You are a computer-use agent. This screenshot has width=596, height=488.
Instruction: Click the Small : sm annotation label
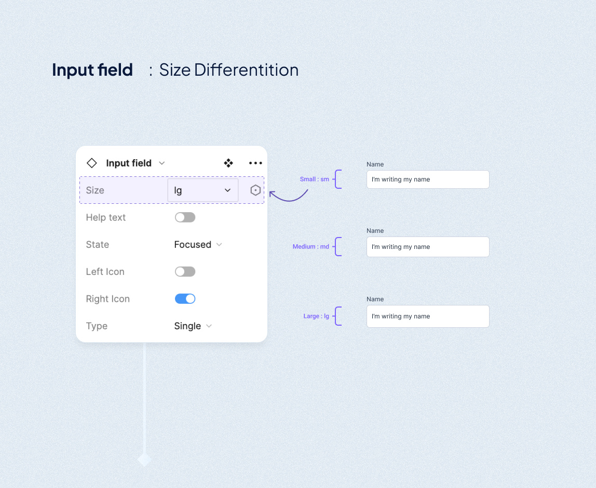pyautogui.click(x=314, y=178)
